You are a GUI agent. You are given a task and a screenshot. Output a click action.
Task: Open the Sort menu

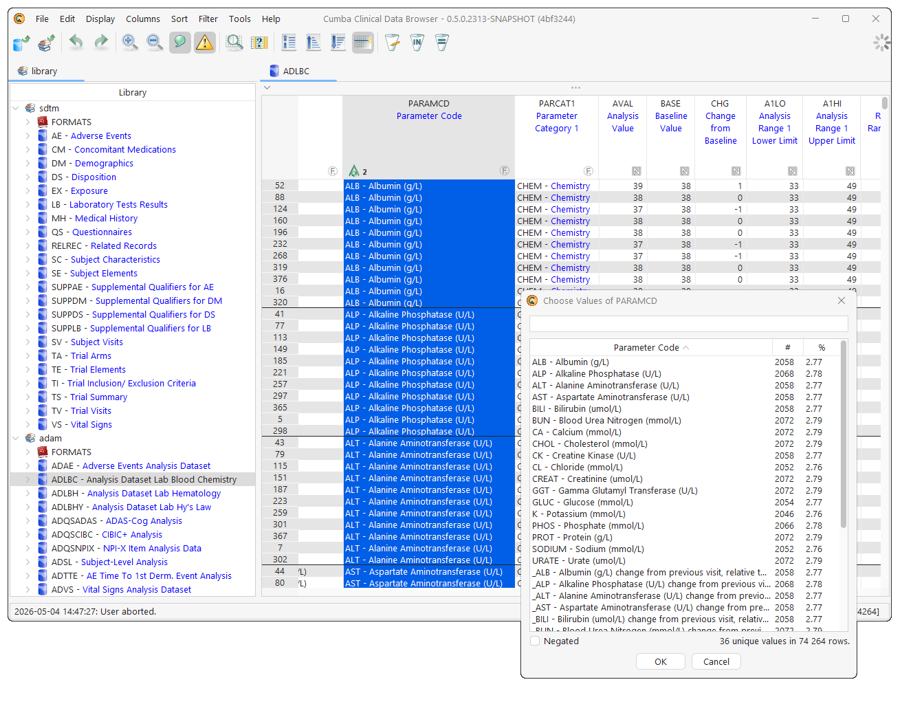click(x=179, y=19)
